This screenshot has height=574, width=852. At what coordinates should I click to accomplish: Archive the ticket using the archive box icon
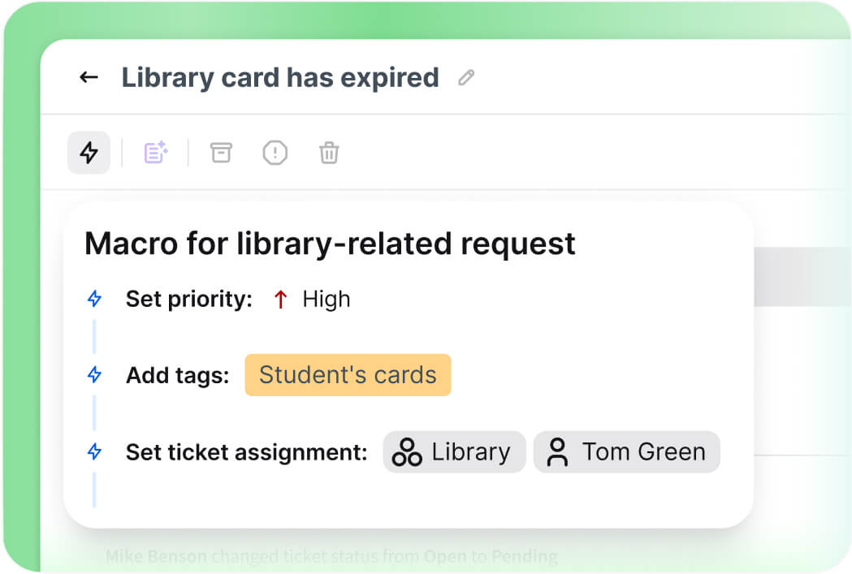coord(220,153)
